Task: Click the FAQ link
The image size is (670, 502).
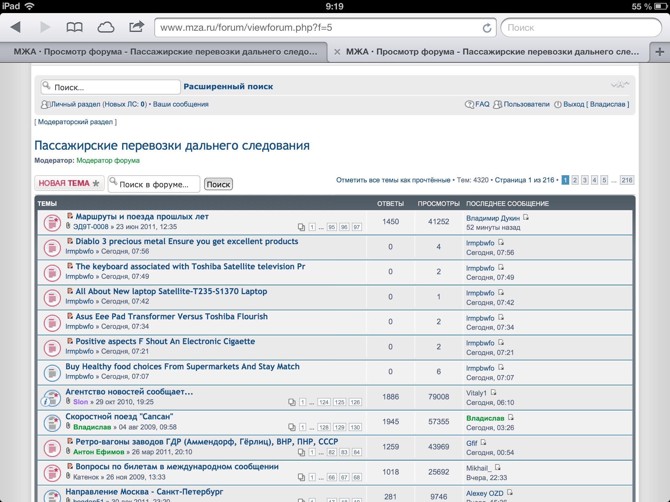Action: (482, 104)
